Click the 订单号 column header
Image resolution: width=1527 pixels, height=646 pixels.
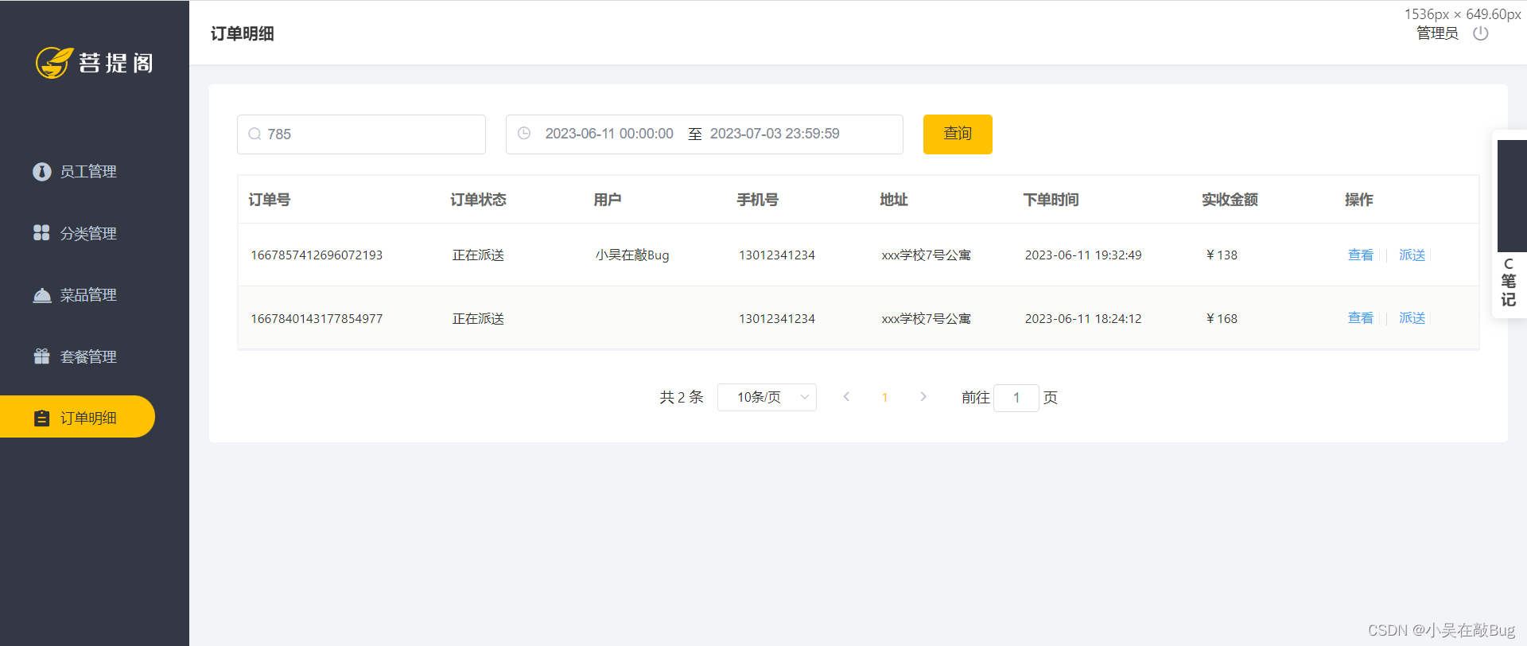click(x=270, y=200)
